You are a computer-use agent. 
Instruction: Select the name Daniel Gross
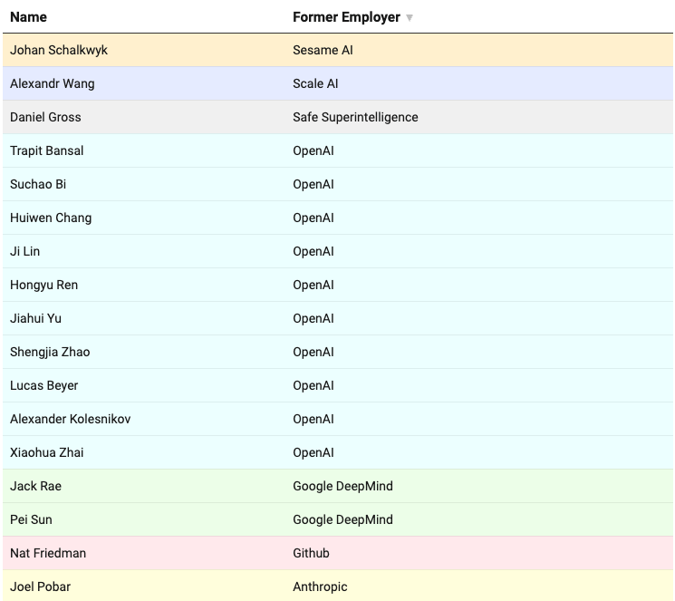[45, 117]
